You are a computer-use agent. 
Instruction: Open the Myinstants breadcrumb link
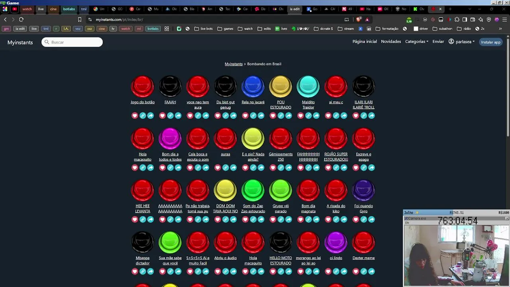[233, 64]
